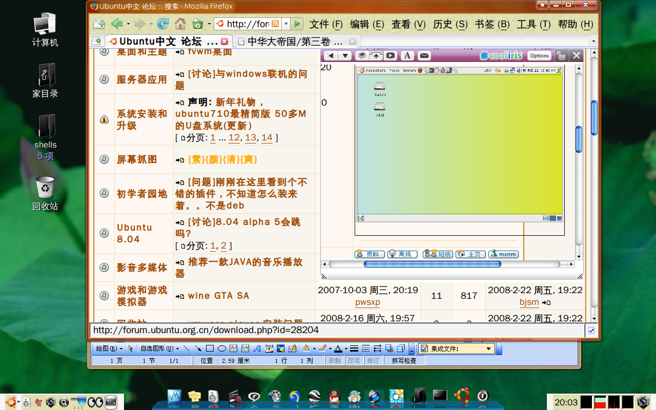
Task: Open forum 初学者园地
Action: 142,194
